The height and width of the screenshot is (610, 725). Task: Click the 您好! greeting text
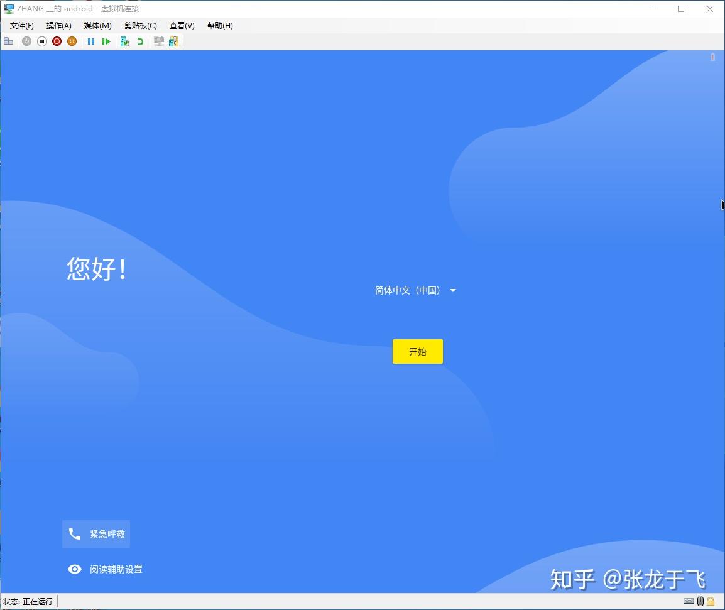[x=97, y=268]
